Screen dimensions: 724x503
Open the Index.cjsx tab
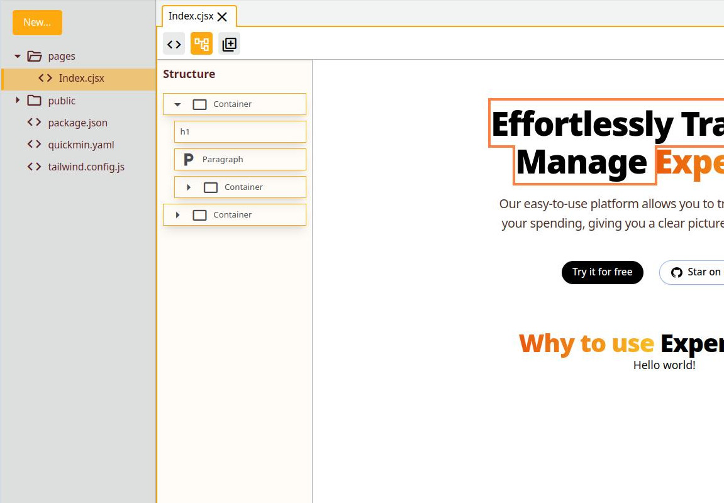coord(191,16)
